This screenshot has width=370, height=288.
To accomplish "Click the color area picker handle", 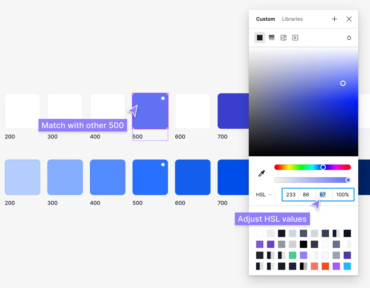I will coord(343,83).
